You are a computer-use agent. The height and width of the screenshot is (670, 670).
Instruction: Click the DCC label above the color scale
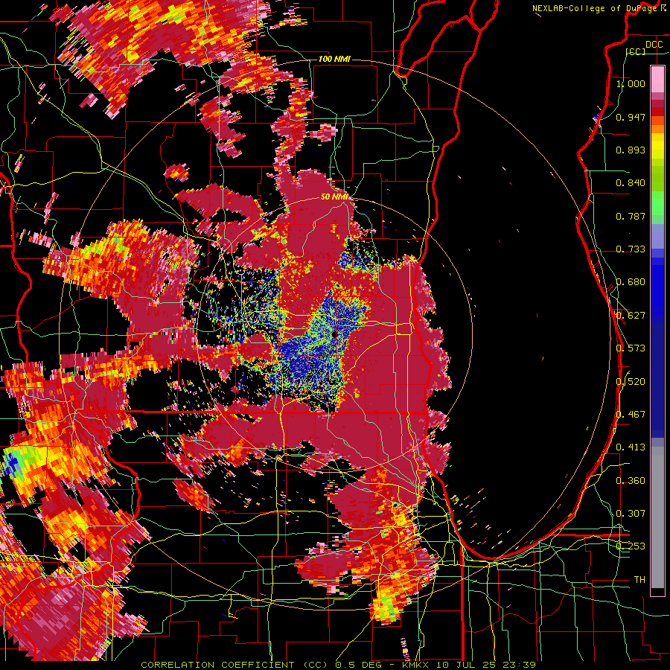(654, 45)
